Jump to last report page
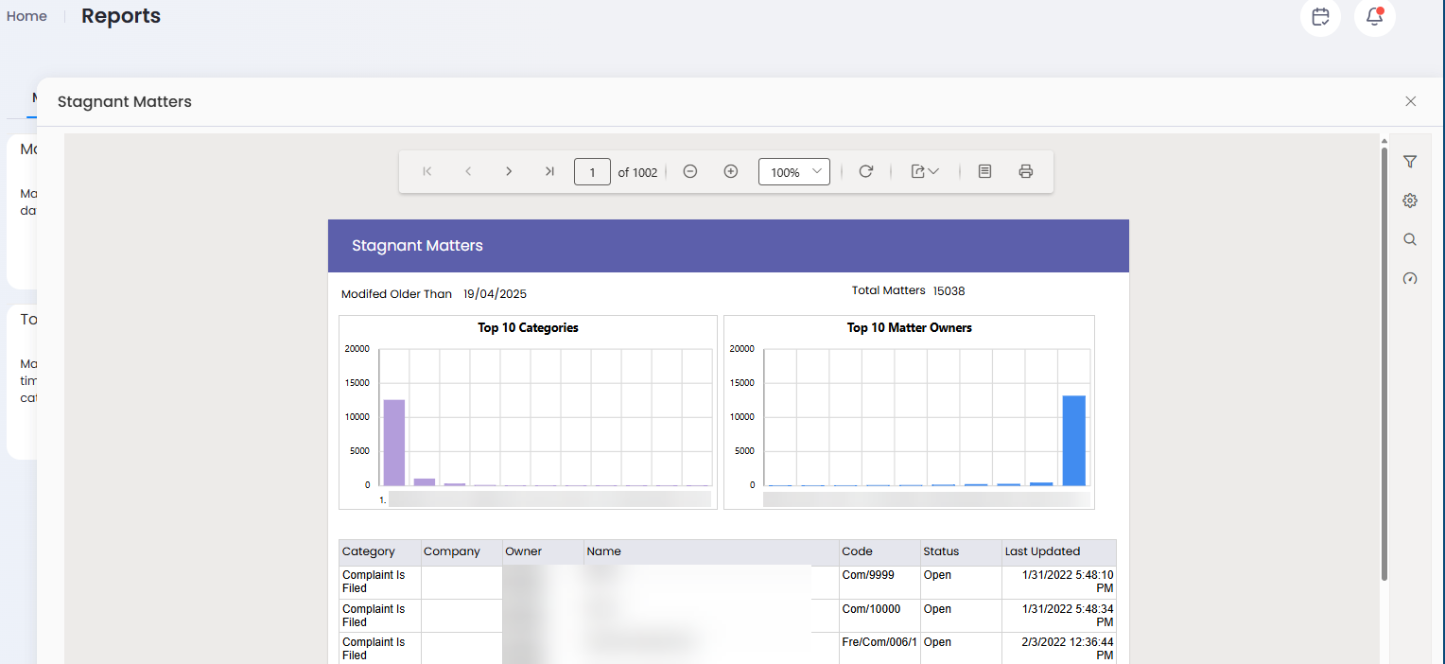The image size is (1445, 664). tap(549, 171)
